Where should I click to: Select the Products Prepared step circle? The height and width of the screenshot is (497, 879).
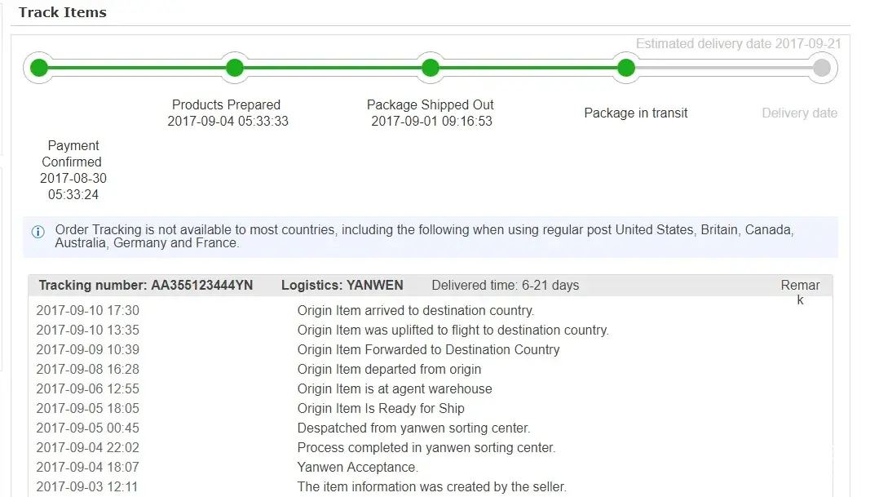(234, 68)
